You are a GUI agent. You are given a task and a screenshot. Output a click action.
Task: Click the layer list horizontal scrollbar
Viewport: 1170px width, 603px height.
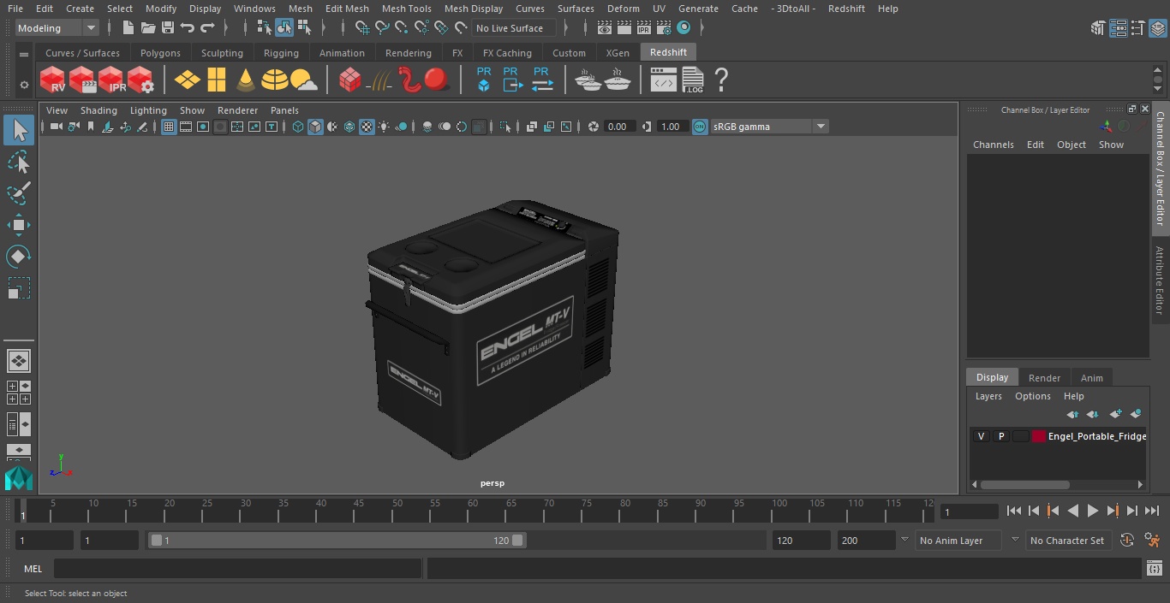[1025, 485]
